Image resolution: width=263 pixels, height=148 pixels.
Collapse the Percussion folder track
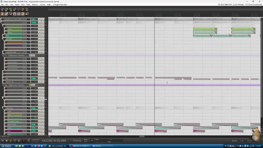[x=46, y=108]
